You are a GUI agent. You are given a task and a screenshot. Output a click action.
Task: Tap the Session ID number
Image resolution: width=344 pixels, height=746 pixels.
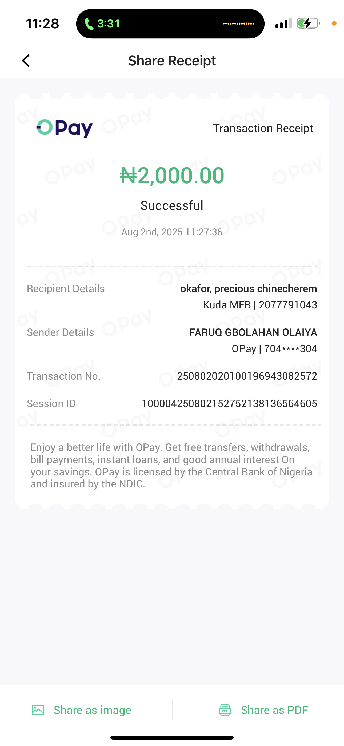(229, 403)
